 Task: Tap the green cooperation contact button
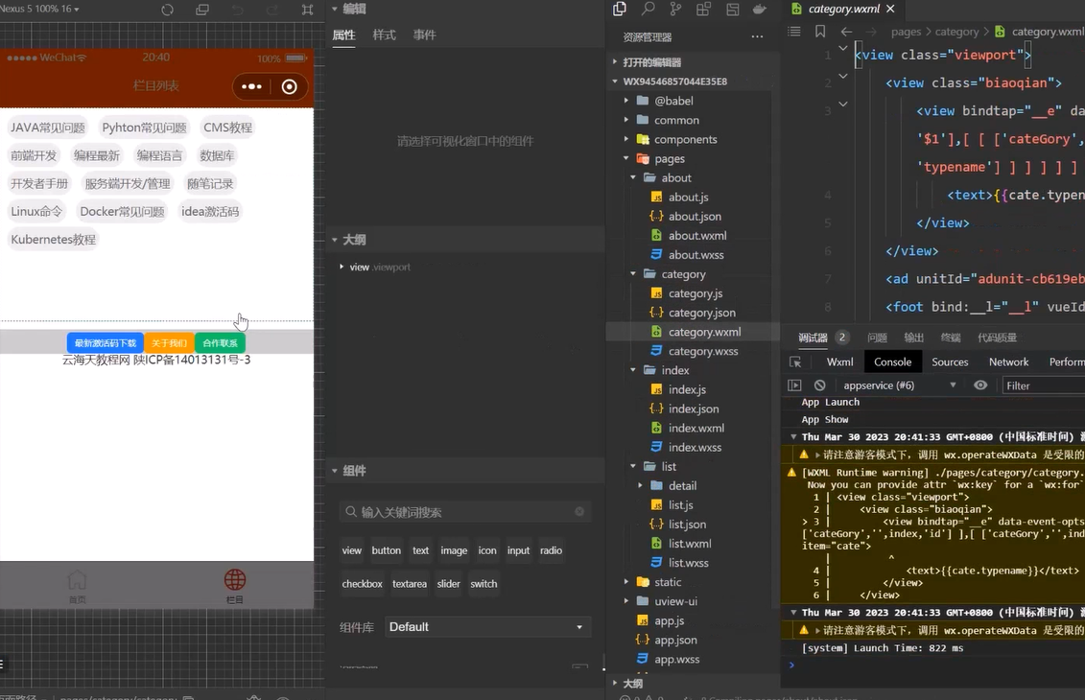pyautogui.click(x=220, y=343)
